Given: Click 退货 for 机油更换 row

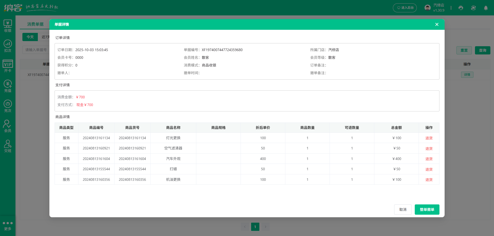Looking at the screenshot, I should [429, 180].
